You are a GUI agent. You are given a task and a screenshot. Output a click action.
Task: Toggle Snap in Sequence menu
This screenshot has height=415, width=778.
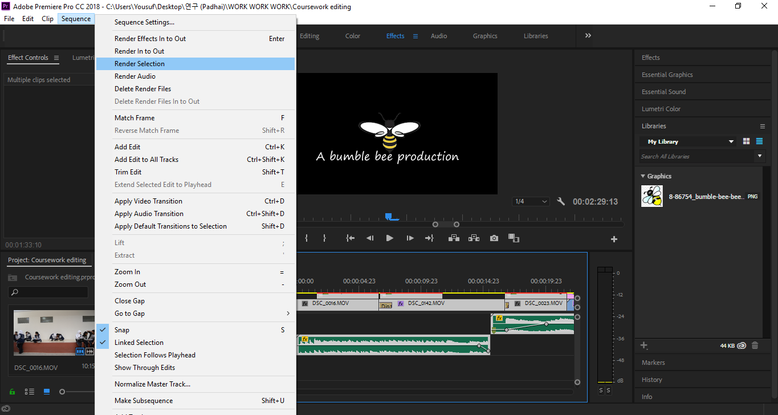195,330
